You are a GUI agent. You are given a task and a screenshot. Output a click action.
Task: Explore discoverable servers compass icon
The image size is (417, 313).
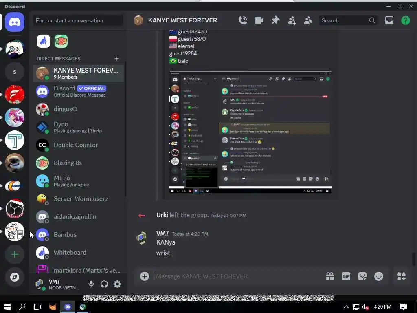15,277
